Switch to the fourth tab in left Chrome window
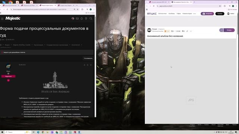 click(x=65, y=5)
